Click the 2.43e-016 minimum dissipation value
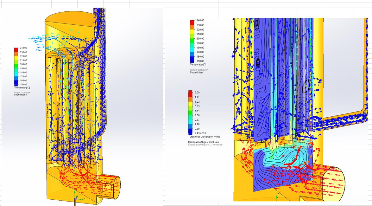 coord(200,133)
